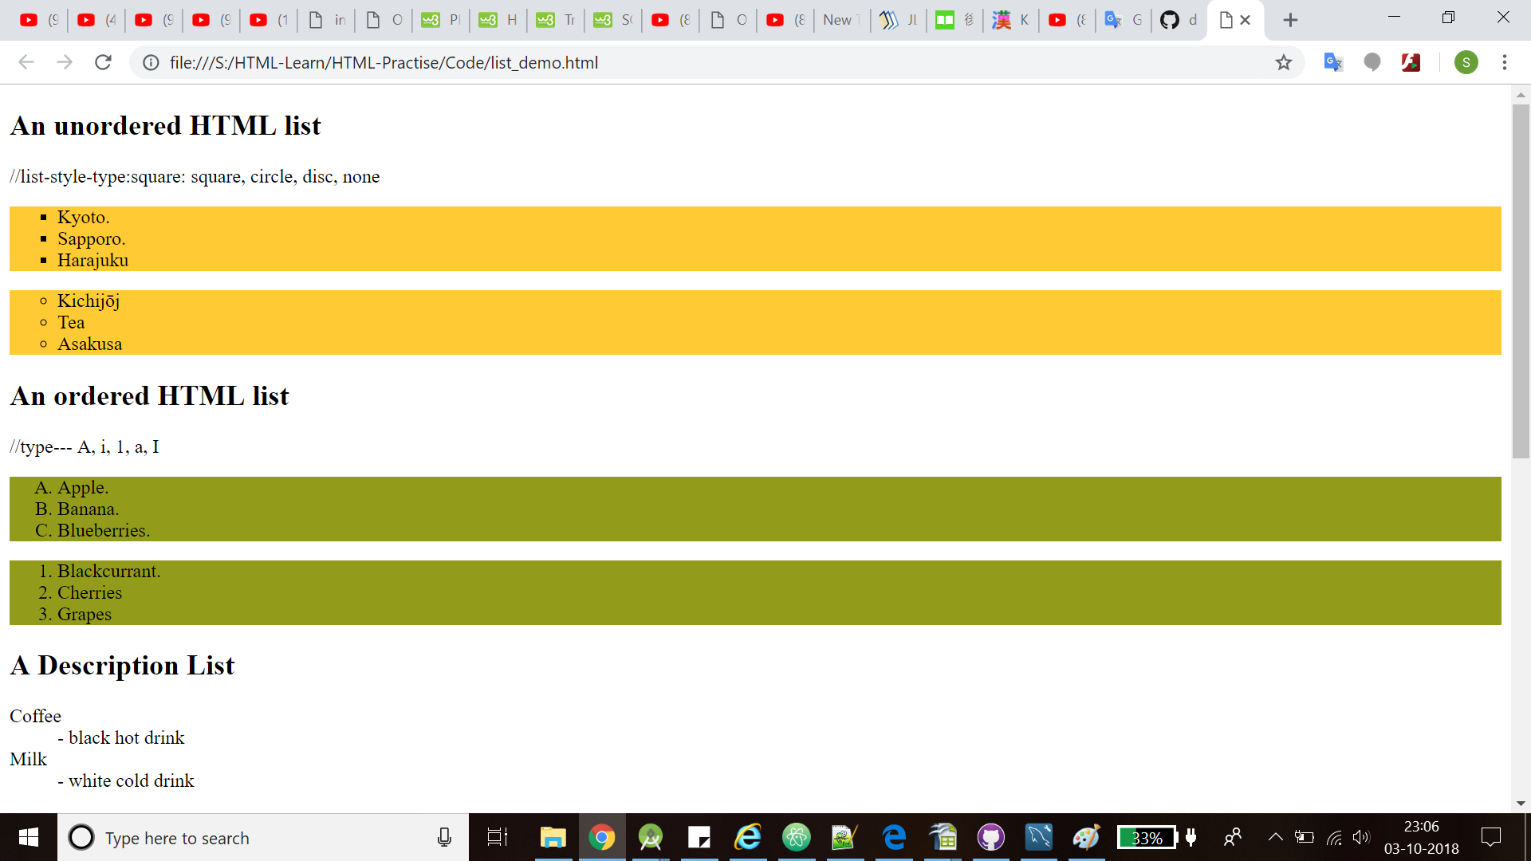The width and height of the screenshot is (1531, 861).
Task: Launch Microsoft Edge from the taskbar
Action: click(x=895, y=837)
